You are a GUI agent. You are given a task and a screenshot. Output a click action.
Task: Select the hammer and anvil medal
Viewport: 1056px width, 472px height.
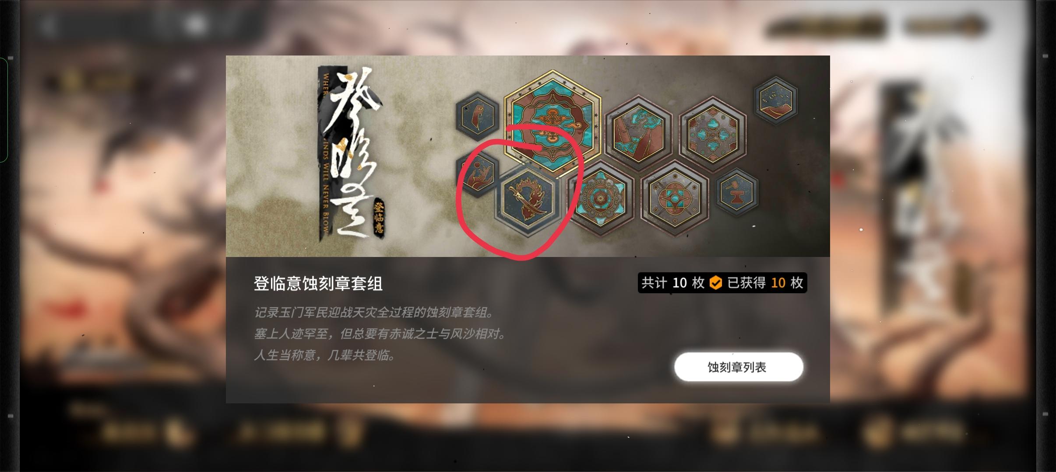[x=737, y=192]
